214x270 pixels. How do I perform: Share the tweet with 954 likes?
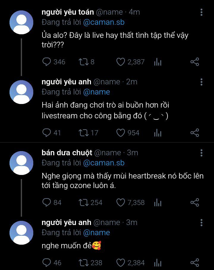coord(194,133)
